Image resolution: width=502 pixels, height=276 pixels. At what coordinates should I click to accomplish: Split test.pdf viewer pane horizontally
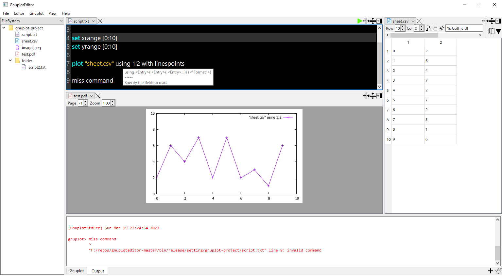click(366, 96)
